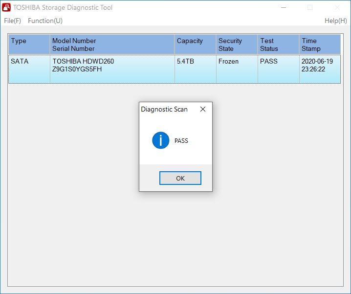The height and width of the screenshot is (294, 351).
Task: Open the Help(H) menu
Action: (335, 21)
